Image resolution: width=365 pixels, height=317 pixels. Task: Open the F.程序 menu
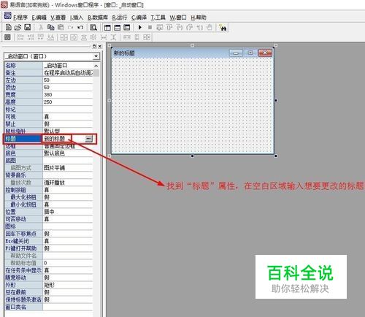click(20, 18)
